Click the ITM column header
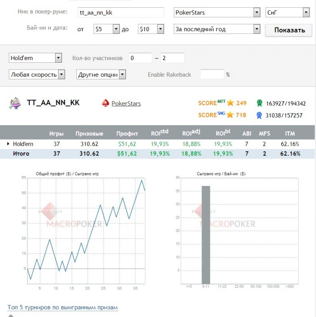The width and height of the screenshot is (316, 317). click(x=290, y=134)
